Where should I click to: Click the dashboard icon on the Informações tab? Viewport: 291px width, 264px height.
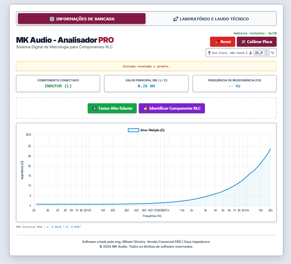coord(52,19)
